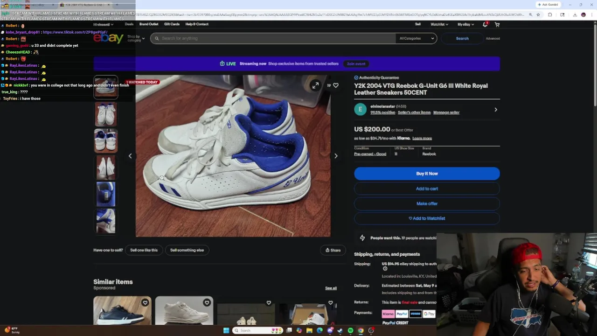Viewport: 597px width, 336px height.
Task: Favorite the first similar item sneaker
Action: (x=145, y=303)
